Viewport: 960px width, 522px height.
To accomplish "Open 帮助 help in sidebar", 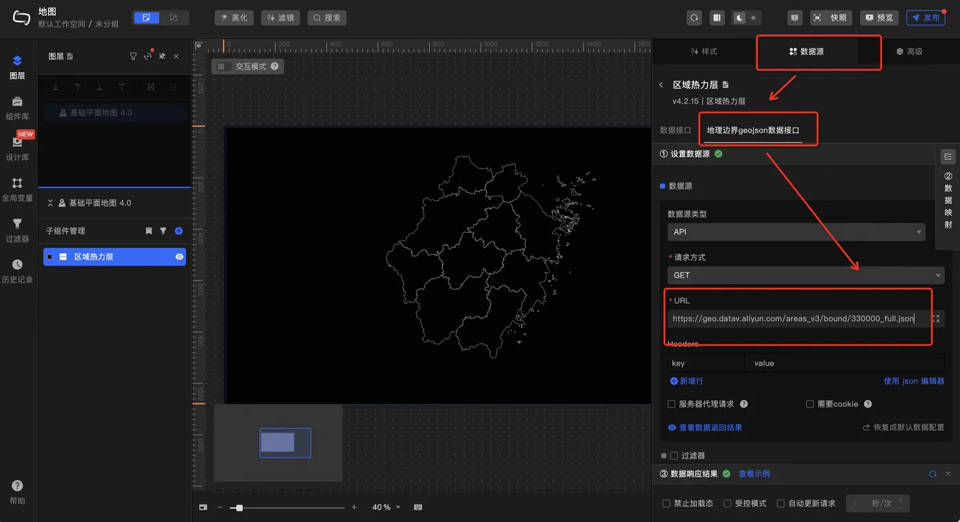I will [17, 493].
